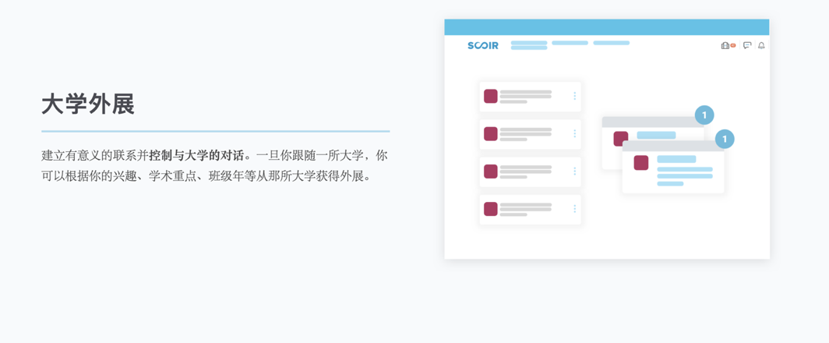This screenshot has width=829, height=343.
Task: Click the "1" badge on back message card
Action: point(704,115)
